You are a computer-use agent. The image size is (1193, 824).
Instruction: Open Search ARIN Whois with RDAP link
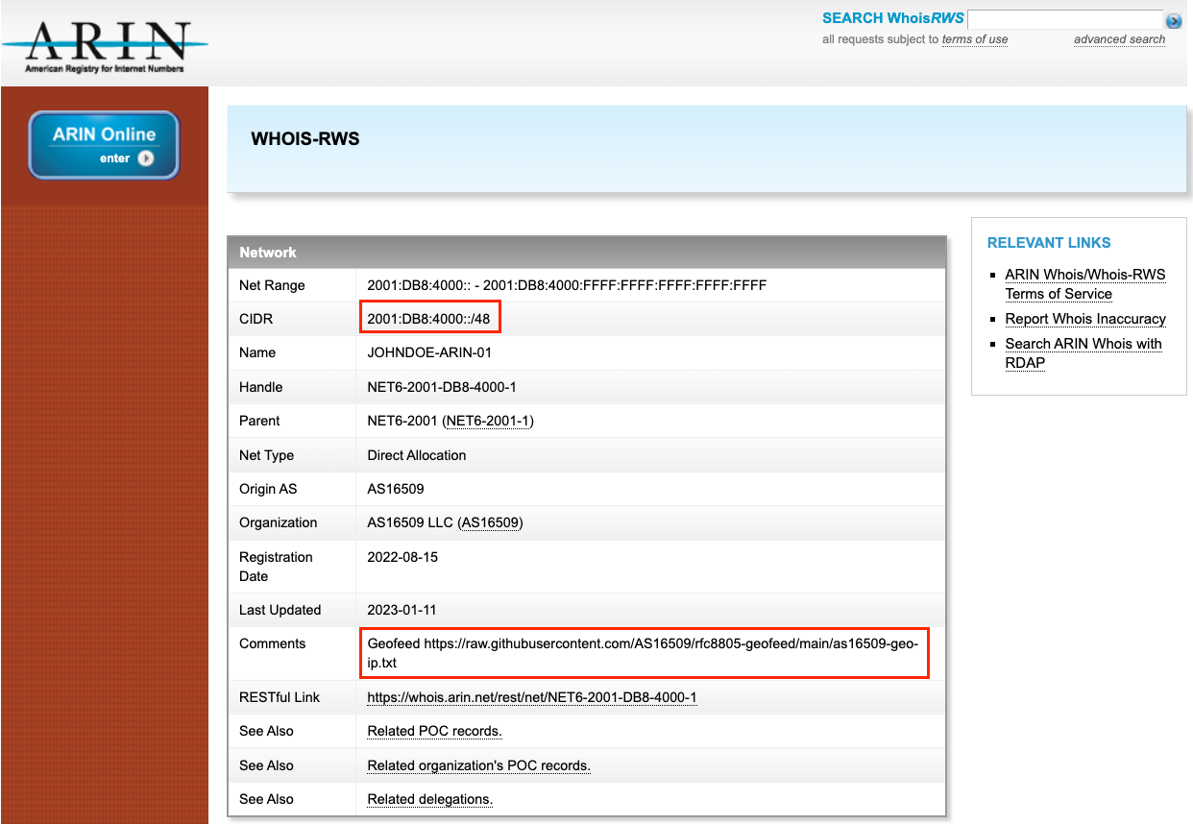pyautogui.click(x=1083, y=353)
